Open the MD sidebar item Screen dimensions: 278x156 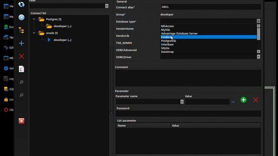click(x=8, y=58)
